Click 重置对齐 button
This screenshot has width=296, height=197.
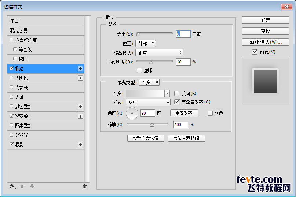point(184,113)
